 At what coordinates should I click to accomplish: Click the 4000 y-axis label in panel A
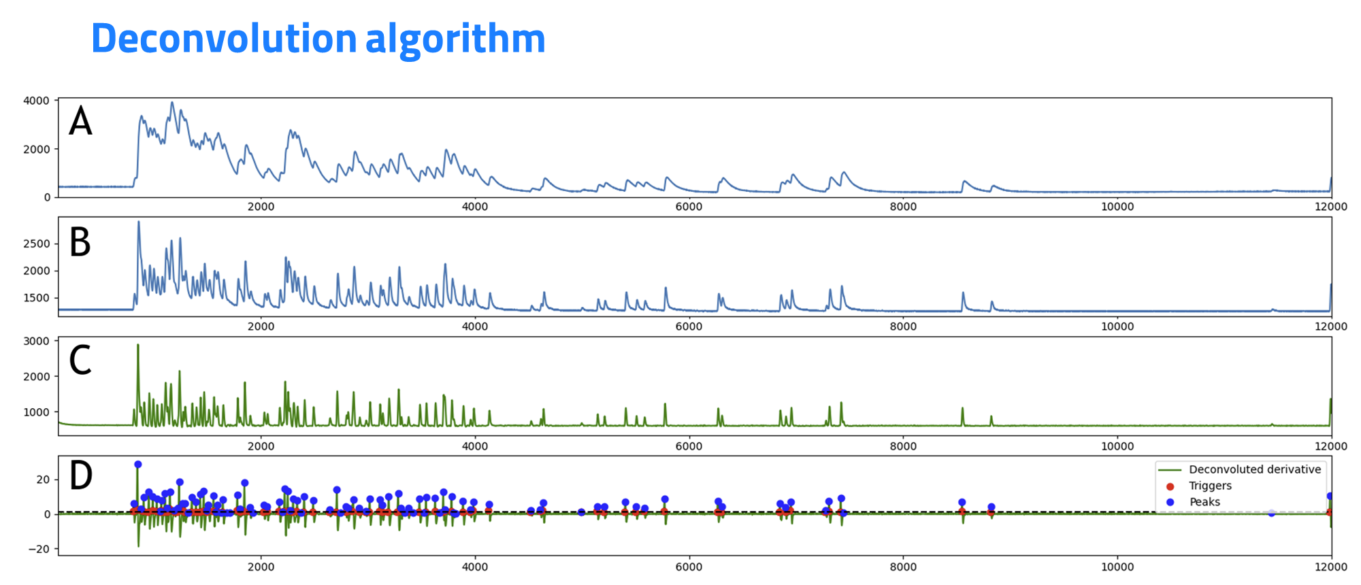click(x=36, y=101)
